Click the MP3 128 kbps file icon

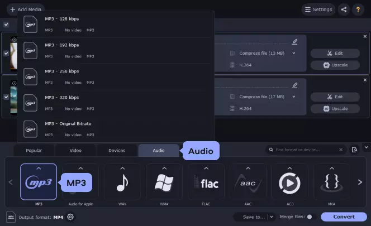[30, 24]
